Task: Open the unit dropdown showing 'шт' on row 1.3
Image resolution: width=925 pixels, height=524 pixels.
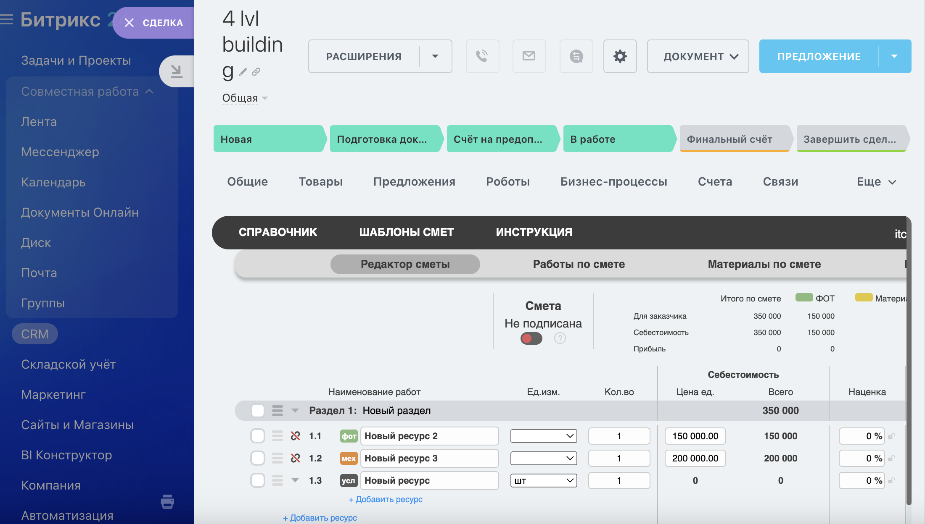Action: click(543, 480)
